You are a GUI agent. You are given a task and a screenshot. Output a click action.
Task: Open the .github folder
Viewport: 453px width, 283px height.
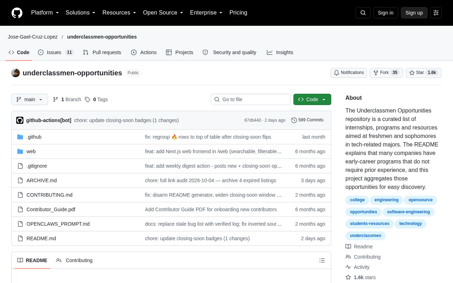tap(34, 137)
